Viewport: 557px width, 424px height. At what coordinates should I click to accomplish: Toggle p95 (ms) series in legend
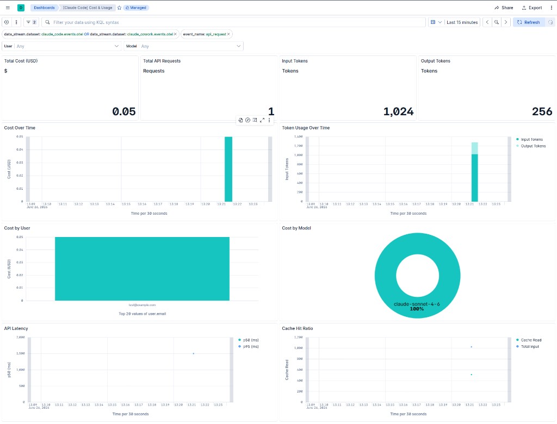coord(248,346)
